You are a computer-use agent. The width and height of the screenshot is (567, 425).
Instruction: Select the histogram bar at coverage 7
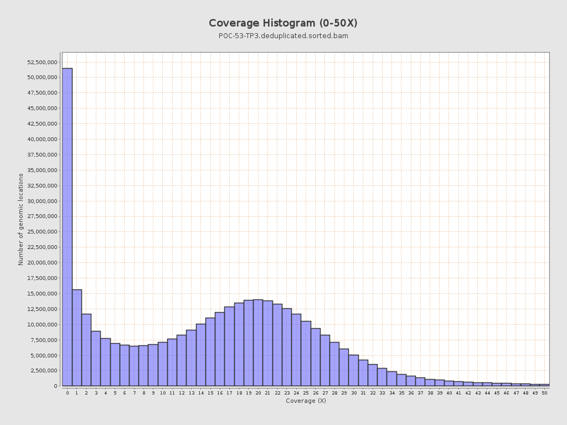(x=134, y=366)
